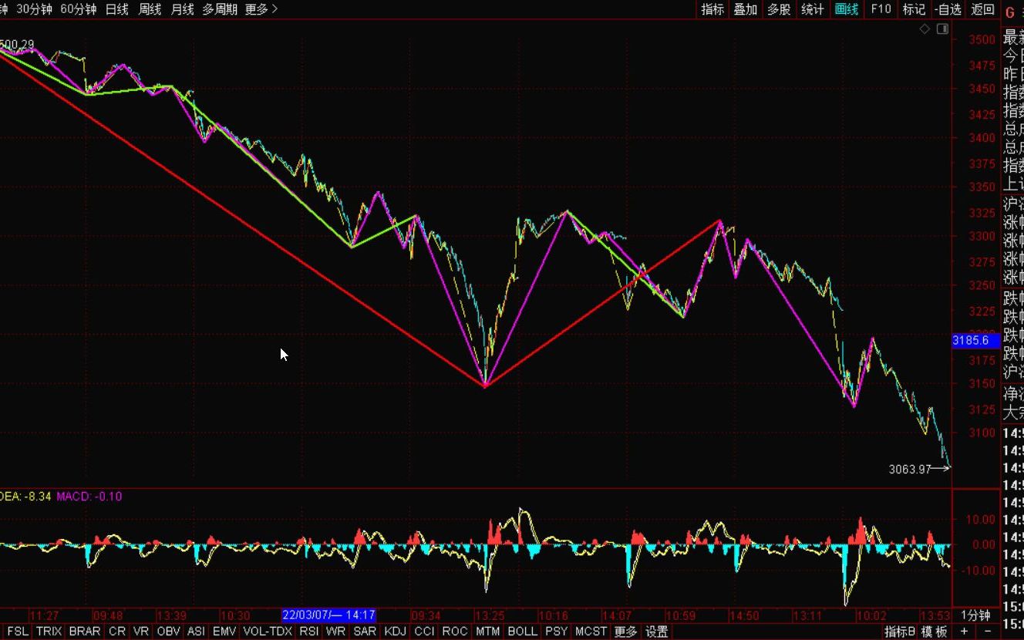1024x640 pixels.
Task: Select the RSI indicator
Action: 308,632
